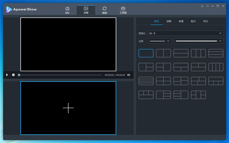Viewport: 229px width, 143px height.
Task: Select the four vertical columns layout
Action: (216, 67)
